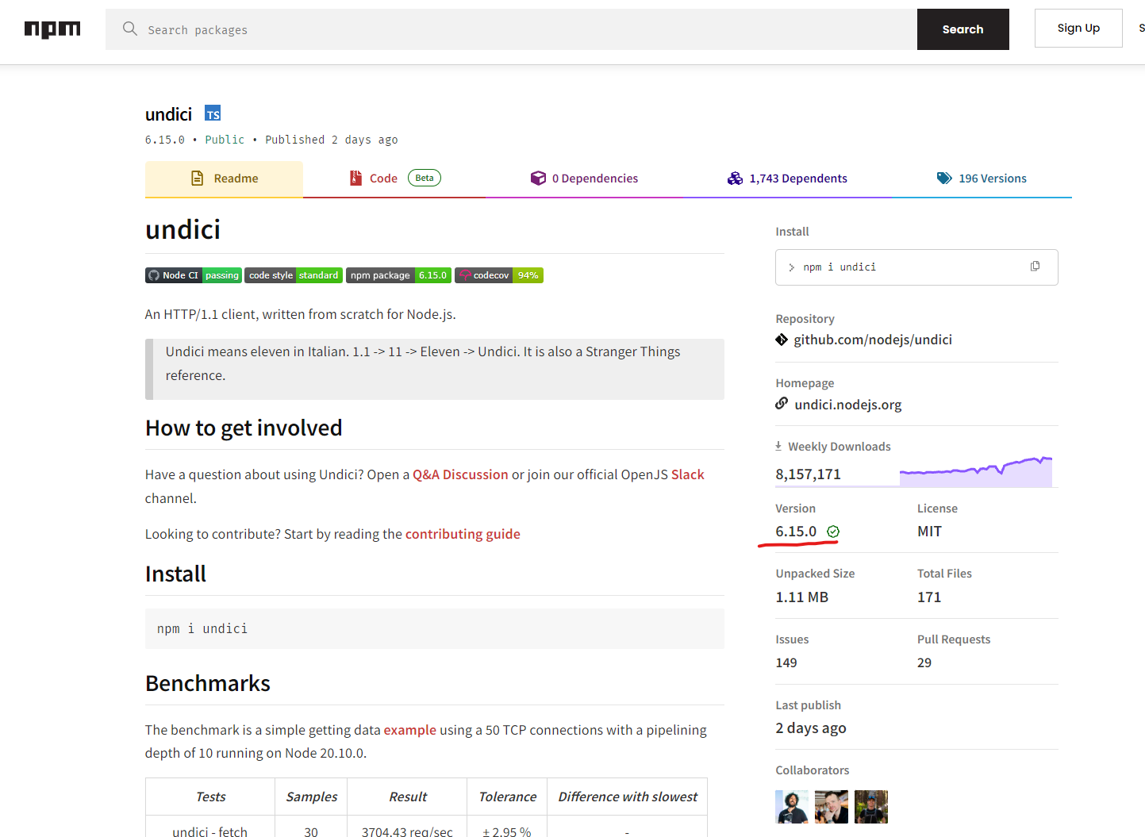The width and height of the screenshot is (1145, 837).
Task: Copy the npm i undici install command
Action: [x=1035, y=267]
